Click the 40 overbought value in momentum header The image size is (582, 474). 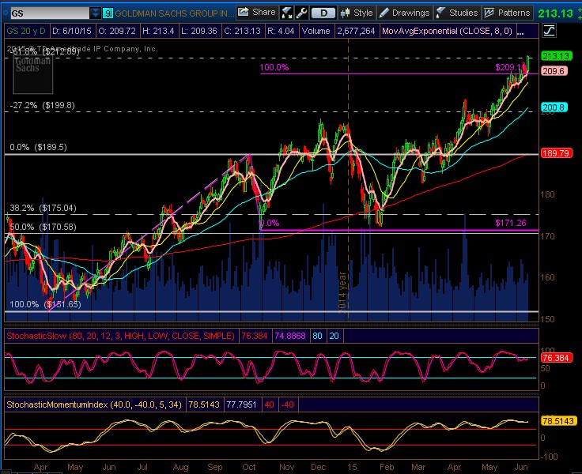click(x=269, y=404)
